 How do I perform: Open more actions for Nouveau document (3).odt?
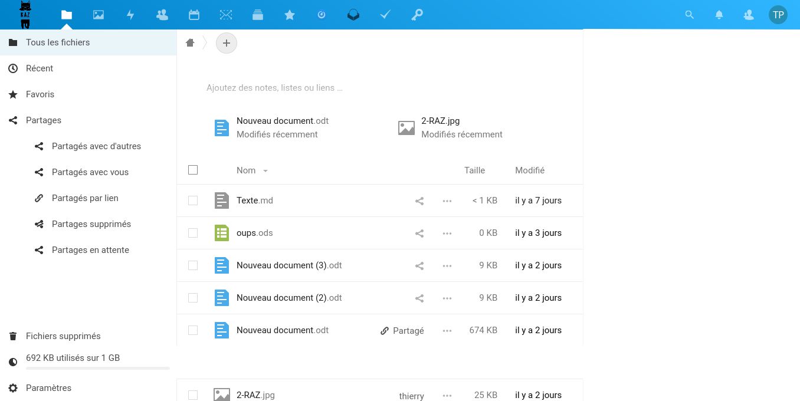click(447, 266)
